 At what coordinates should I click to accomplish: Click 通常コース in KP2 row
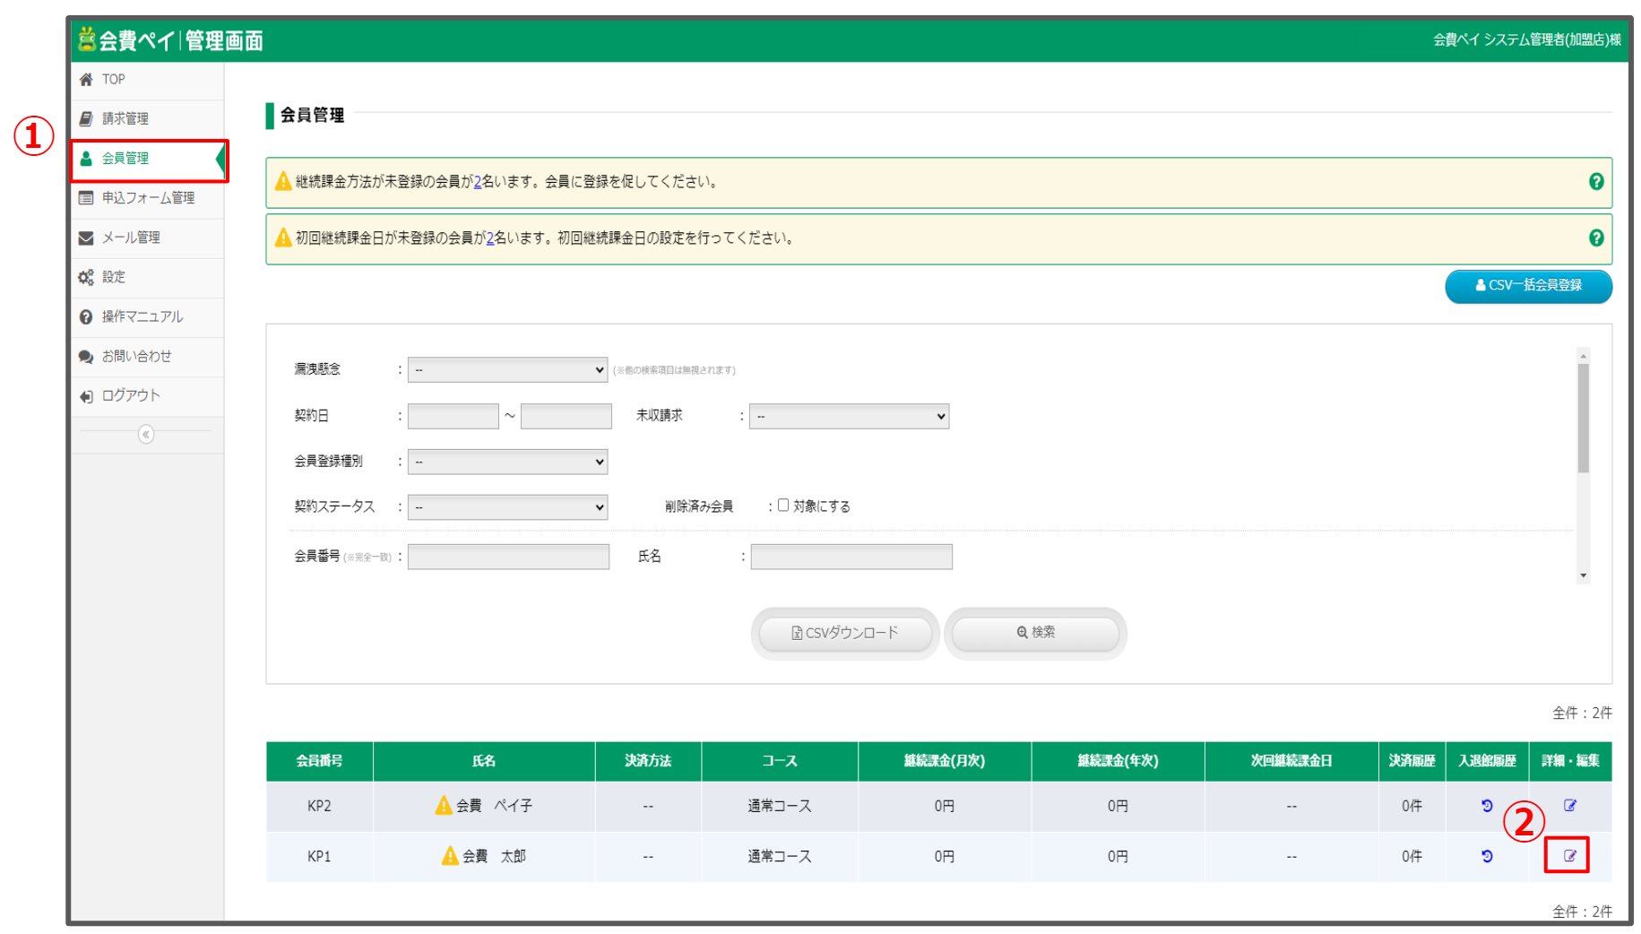(780, 806)
